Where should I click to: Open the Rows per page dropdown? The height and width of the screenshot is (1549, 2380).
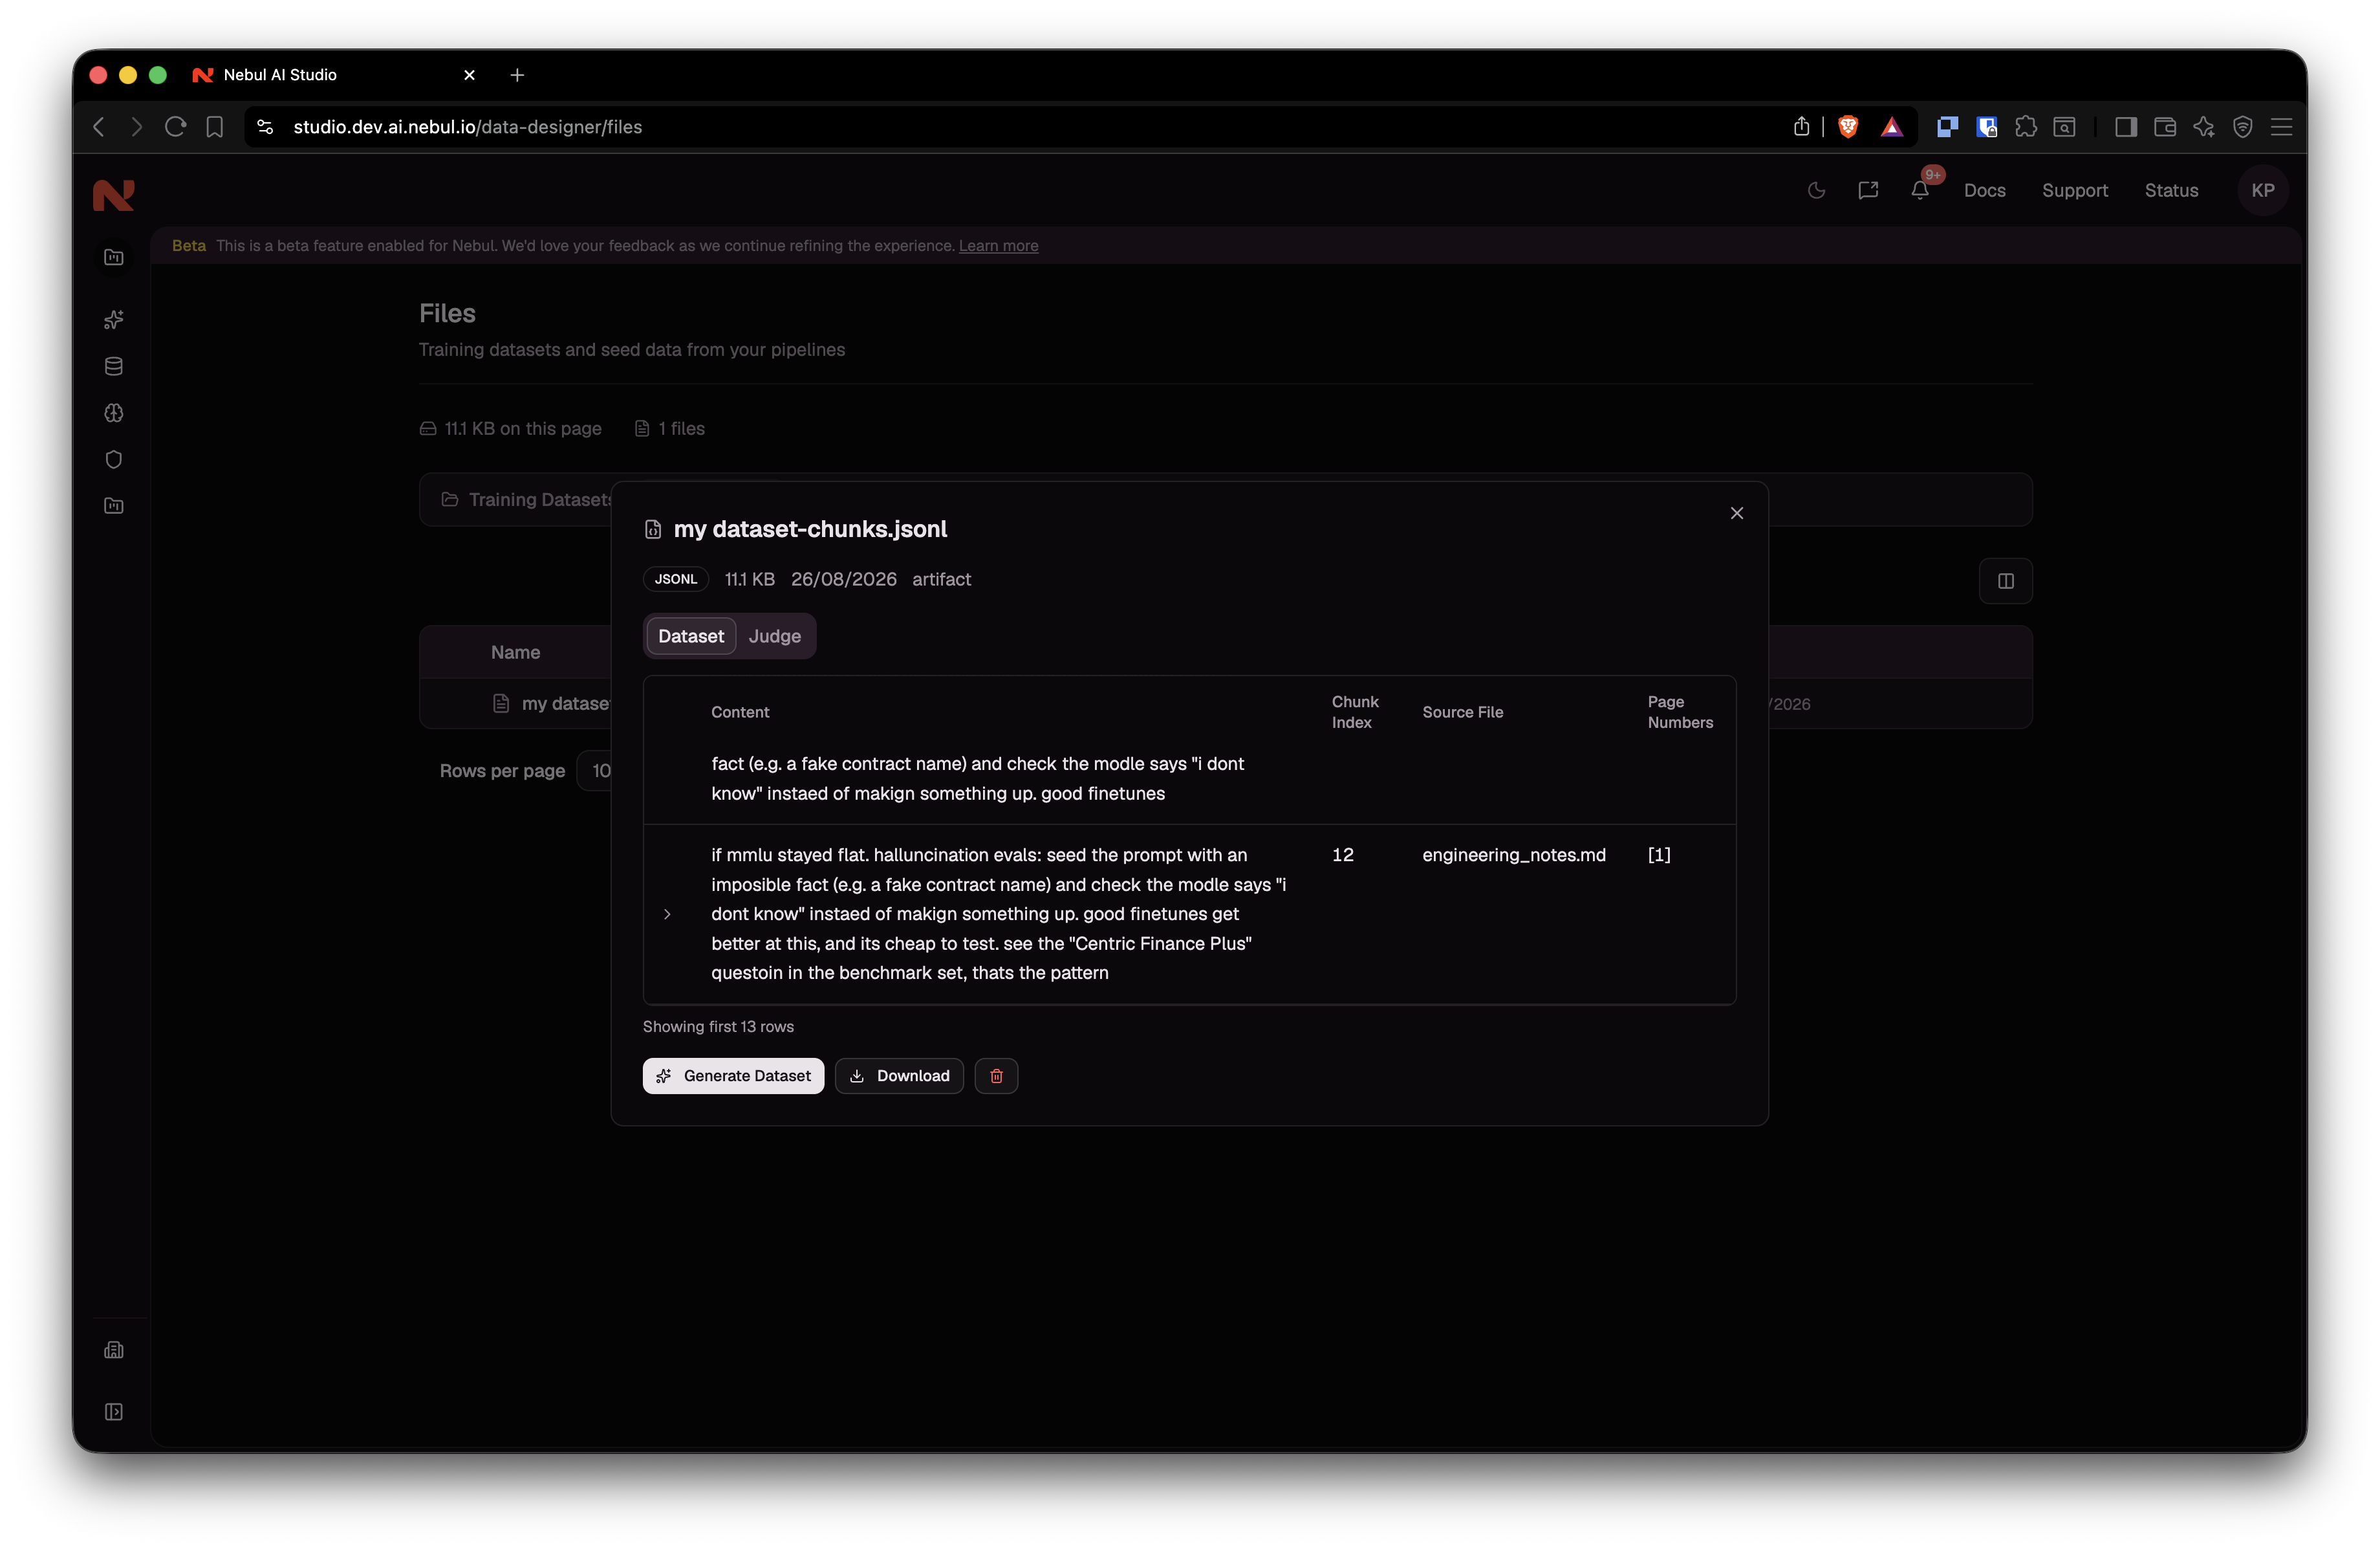pyautogui.click(x=598, y=771)
